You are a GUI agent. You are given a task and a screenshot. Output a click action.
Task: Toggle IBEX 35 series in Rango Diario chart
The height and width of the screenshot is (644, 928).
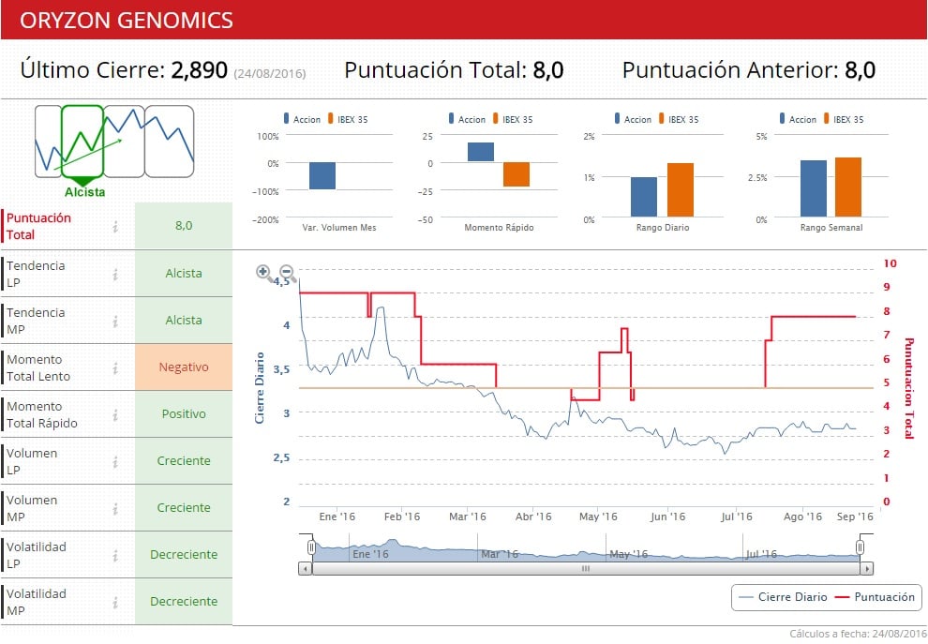[x=679, y=119]
